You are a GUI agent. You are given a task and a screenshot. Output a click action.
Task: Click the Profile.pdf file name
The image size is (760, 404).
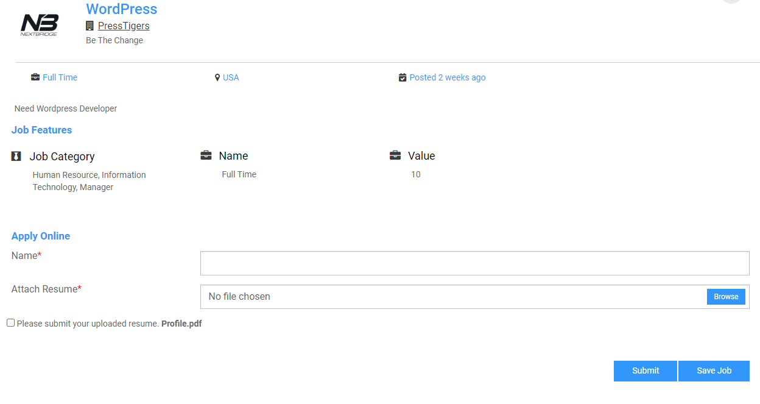181,324
